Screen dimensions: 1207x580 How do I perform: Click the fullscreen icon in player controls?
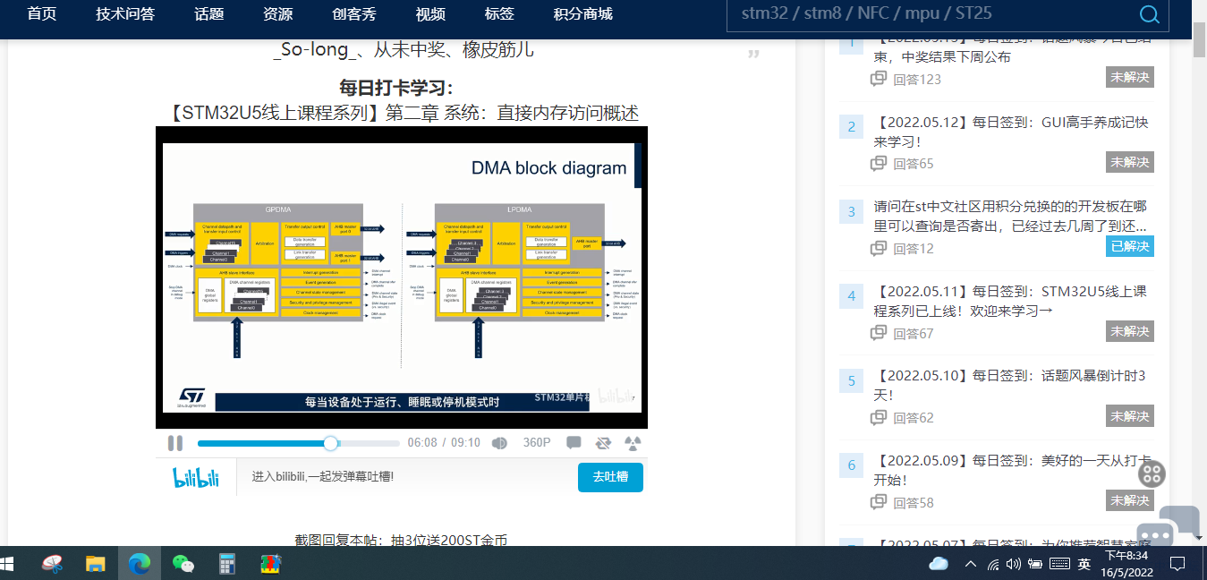(633, 443)
